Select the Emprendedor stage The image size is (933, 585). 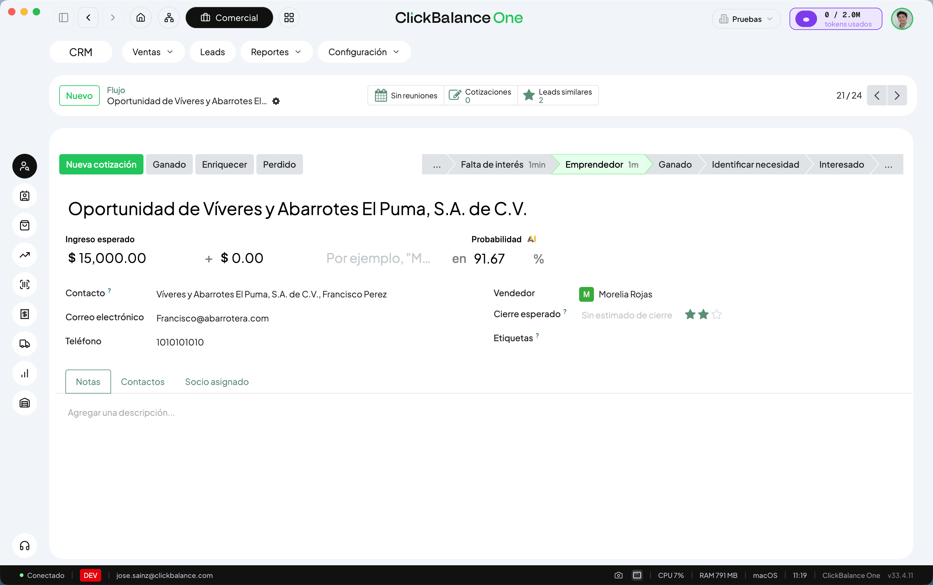(601, 165)
